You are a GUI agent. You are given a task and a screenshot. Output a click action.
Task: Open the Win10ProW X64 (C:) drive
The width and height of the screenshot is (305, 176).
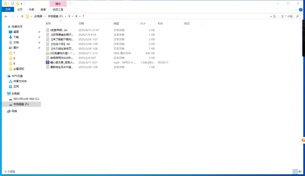pos(26,99)
